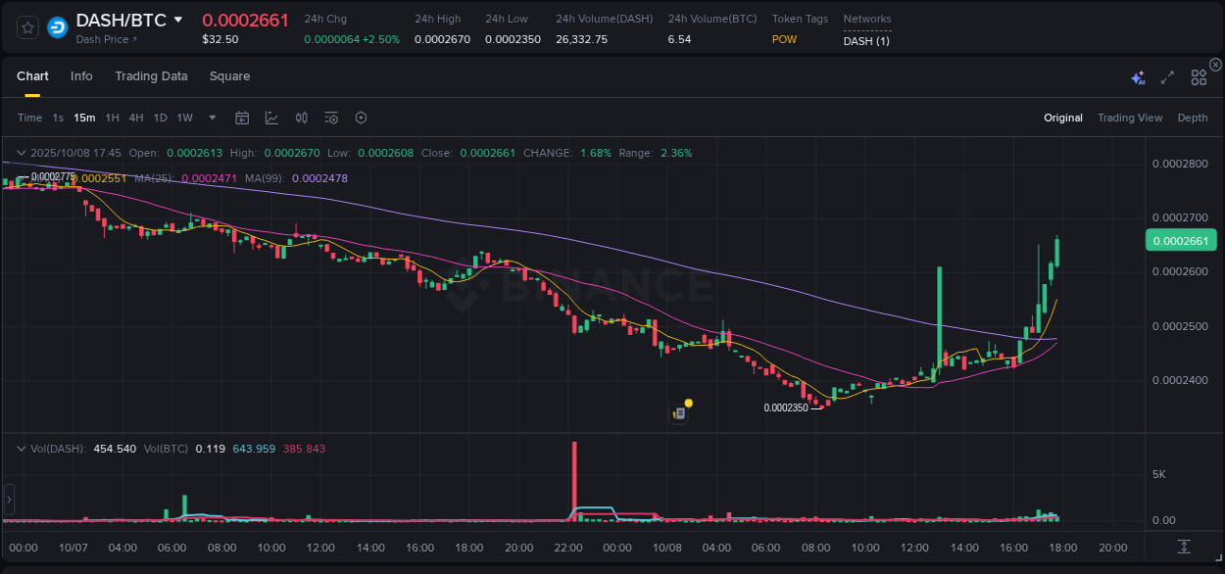Open the AI assistant sparkle icon

[1138, 76]
